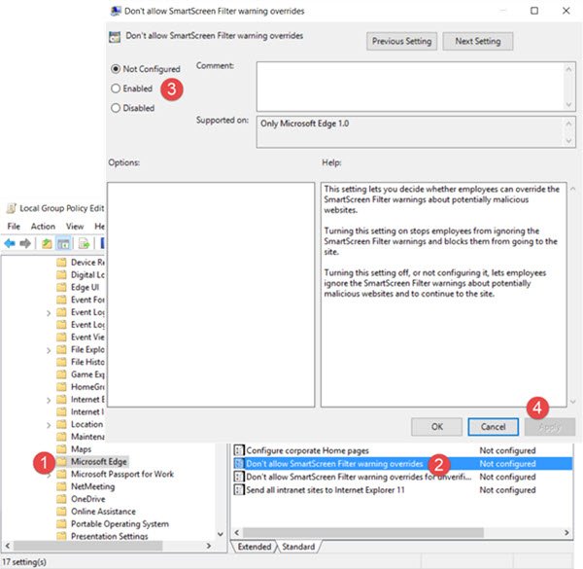Click the Maps folder icon
The width and height of the screenshot is (583, 569).
click(x=61, y=448)
